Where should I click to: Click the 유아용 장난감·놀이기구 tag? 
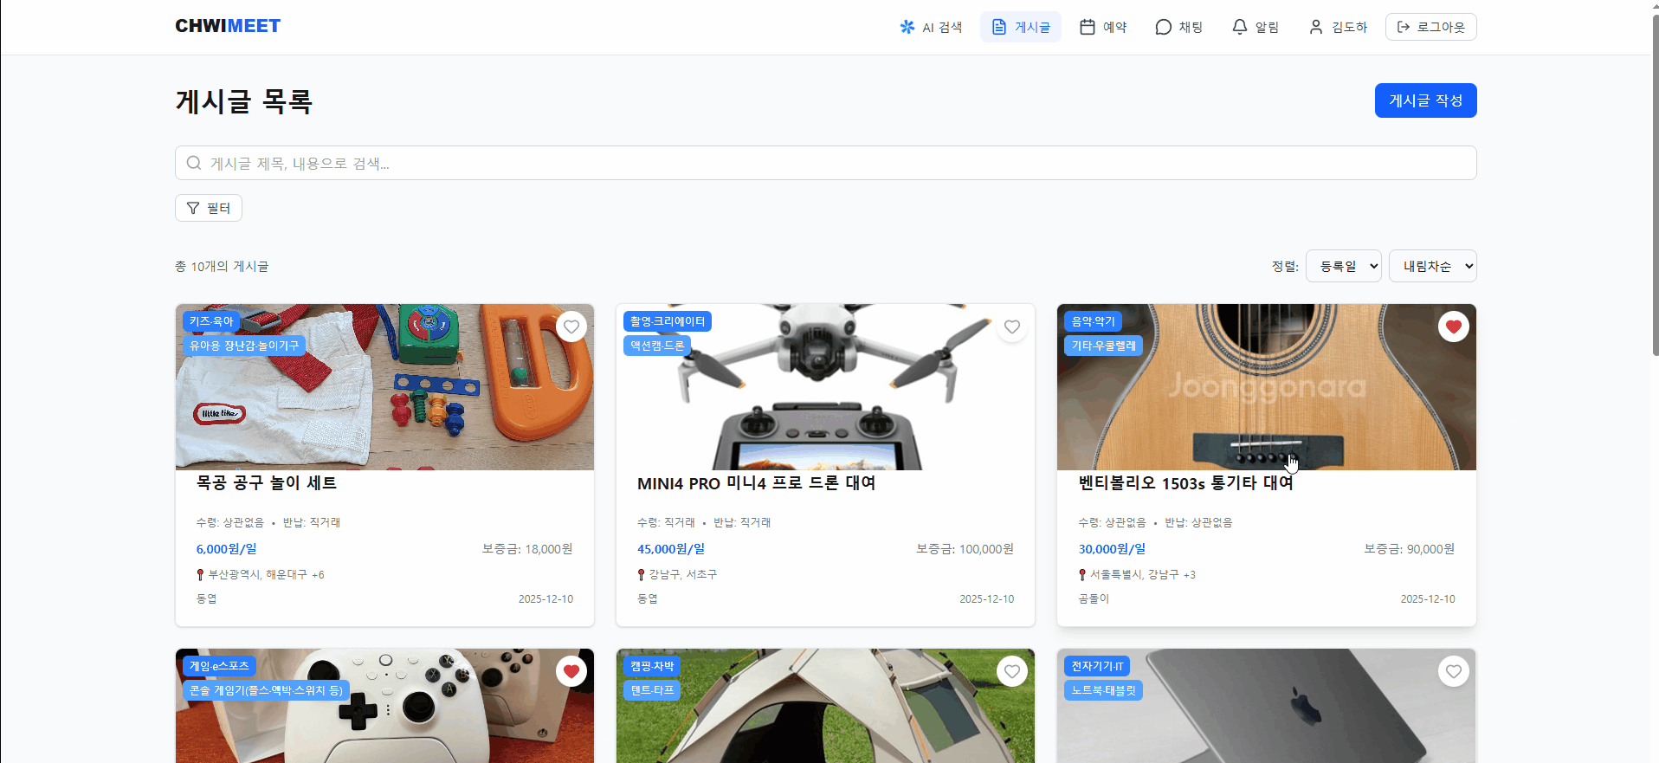pos(244,346)
